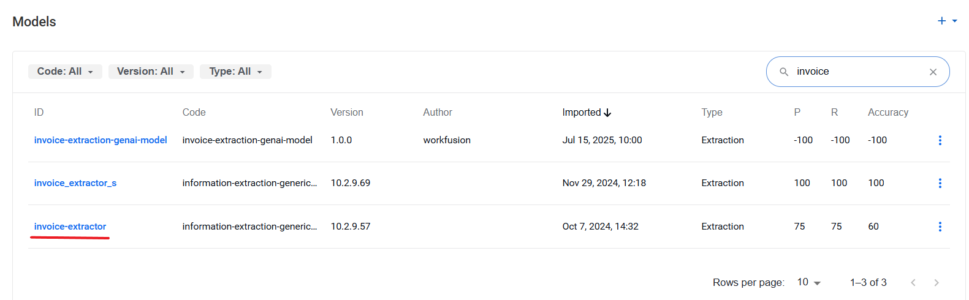Open invoice_extractor_s model link
This screenshot has height=300, width=969.
(x=75, y=183)
